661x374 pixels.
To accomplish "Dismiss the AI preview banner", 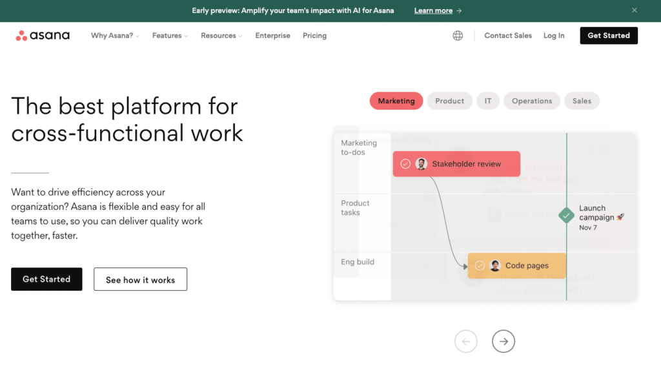I will pos(635,10).
